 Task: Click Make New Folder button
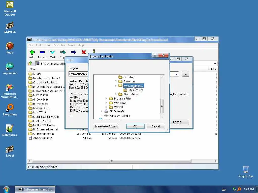click(106, 126)
